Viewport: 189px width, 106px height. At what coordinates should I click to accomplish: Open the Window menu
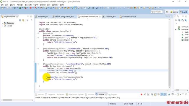click(x=55, y=5)
